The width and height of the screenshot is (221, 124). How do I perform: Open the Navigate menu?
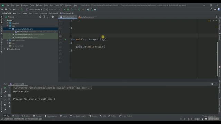tap(25, 6)
